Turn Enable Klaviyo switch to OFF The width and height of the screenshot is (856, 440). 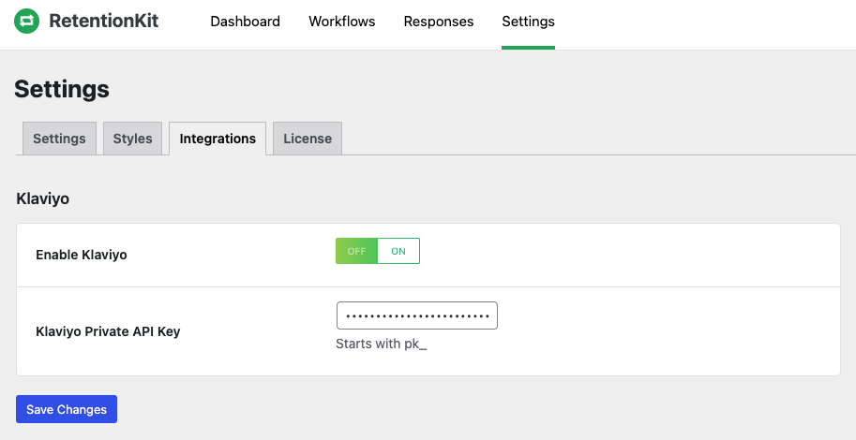pyautogui.click(x=356, y=251)
